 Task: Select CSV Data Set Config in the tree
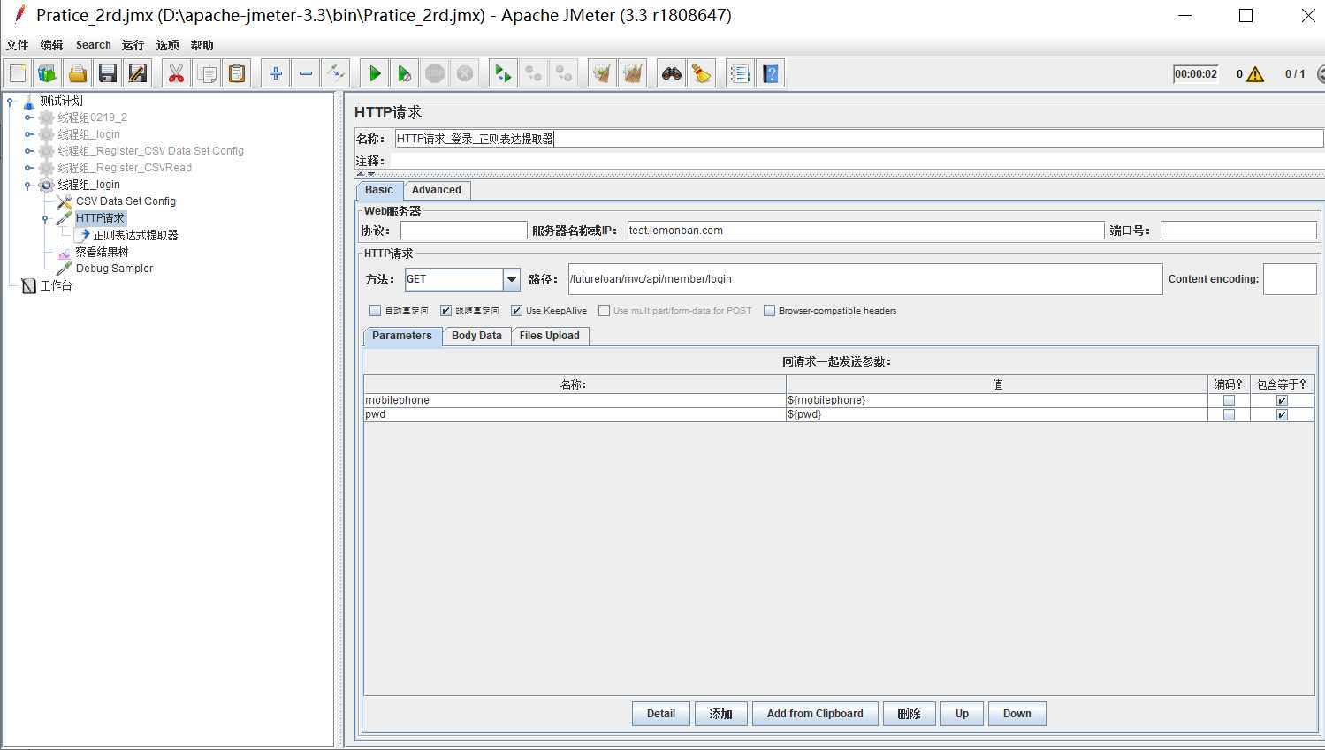pyautogui.click(x=126, y=201)
